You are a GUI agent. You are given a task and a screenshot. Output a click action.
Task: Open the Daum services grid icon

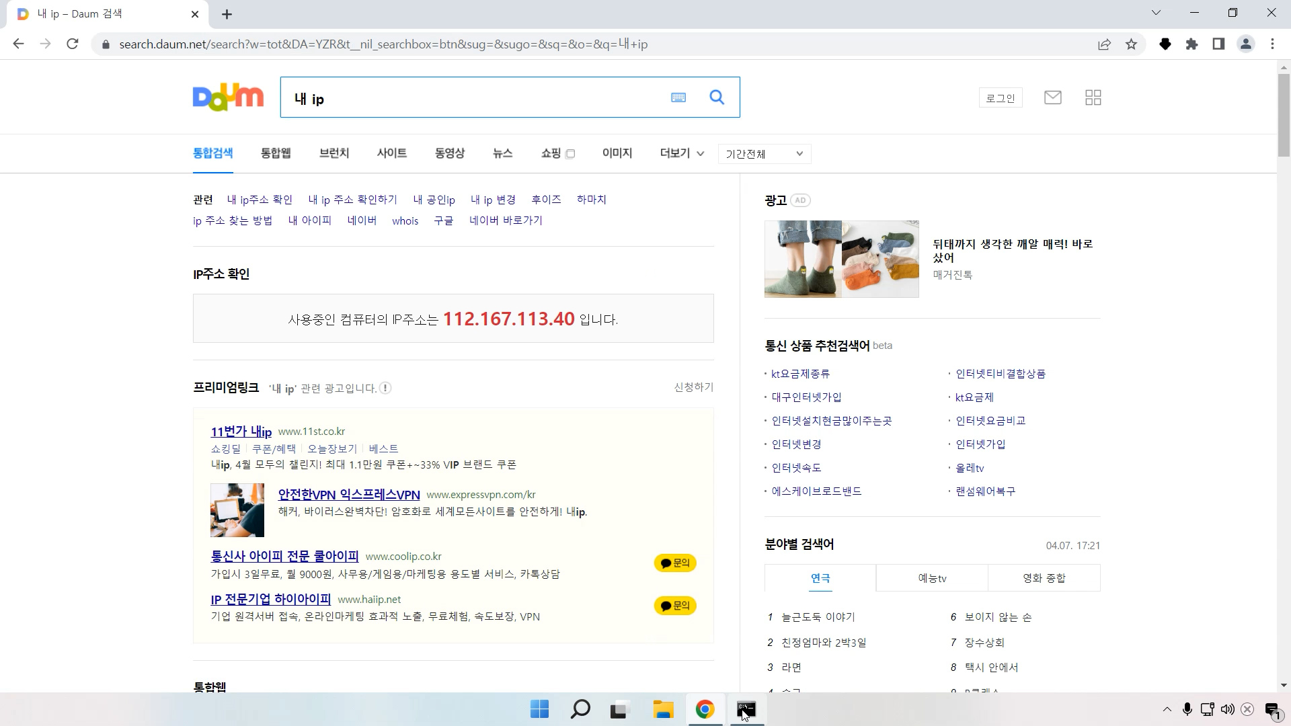tap(1093, 97)
